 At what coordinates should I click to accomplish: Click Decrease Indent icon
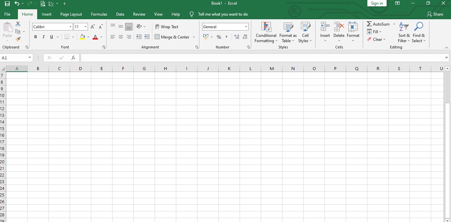(x=139, y=37)
